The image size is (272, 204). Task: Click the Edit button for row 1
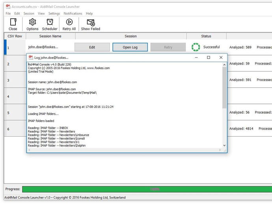[92, 47]
